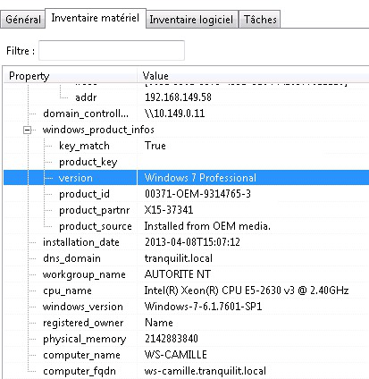Open the Inventaire logiciel tab
Viewport: 369px width, 379px height.
[x=191, y=20]
